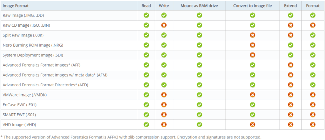
Task: Click the green Write checkmark for AFM row
Action: click(164, 75)
